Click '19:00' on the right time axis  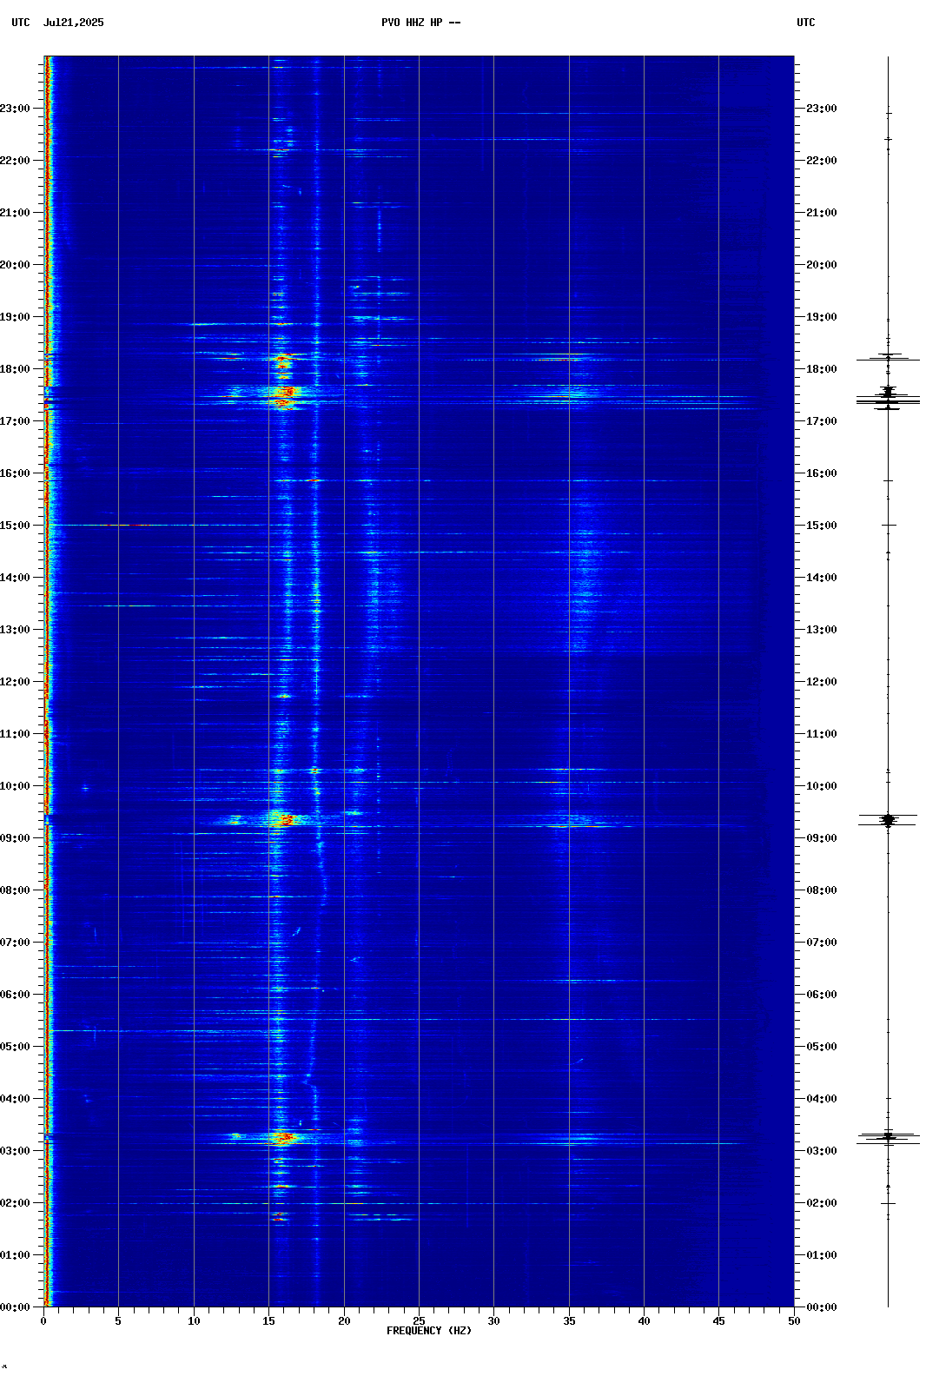822,317
